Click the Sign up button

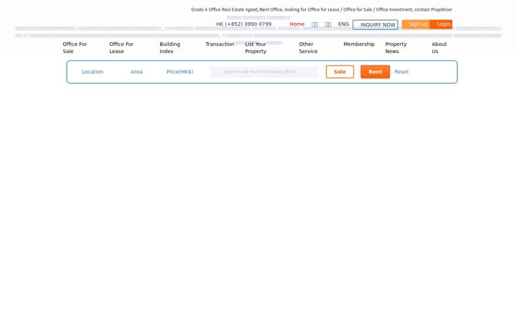pos(416,24)
